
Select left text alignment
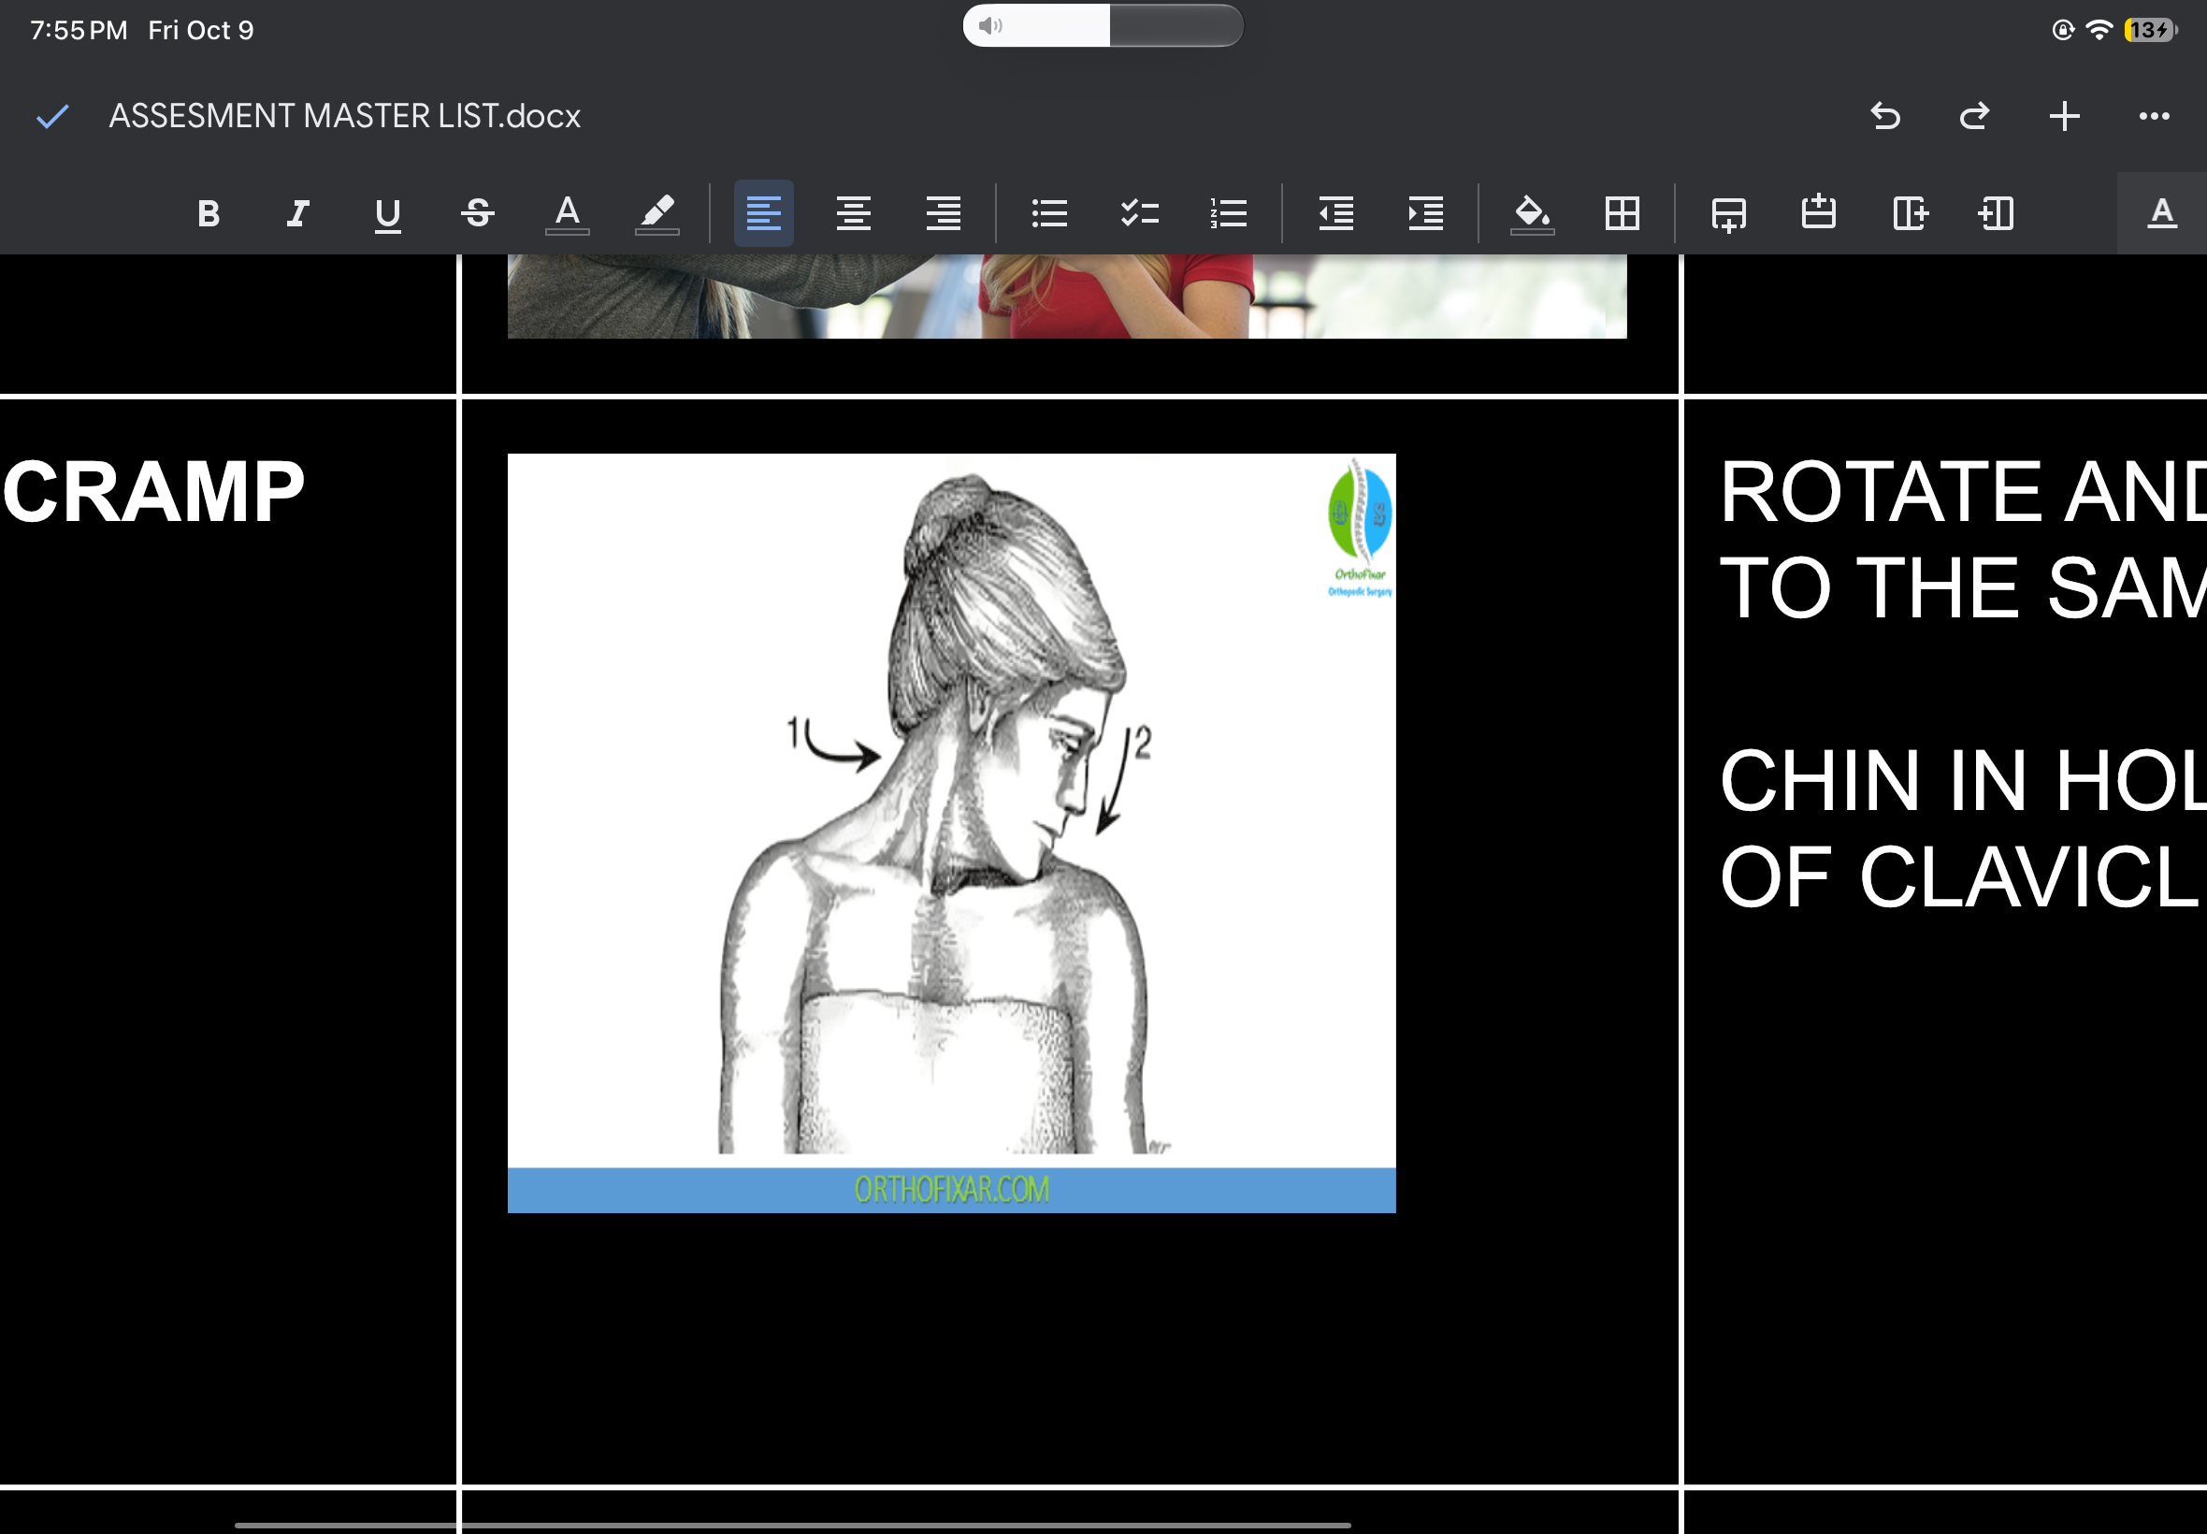[x=764, y=213]
